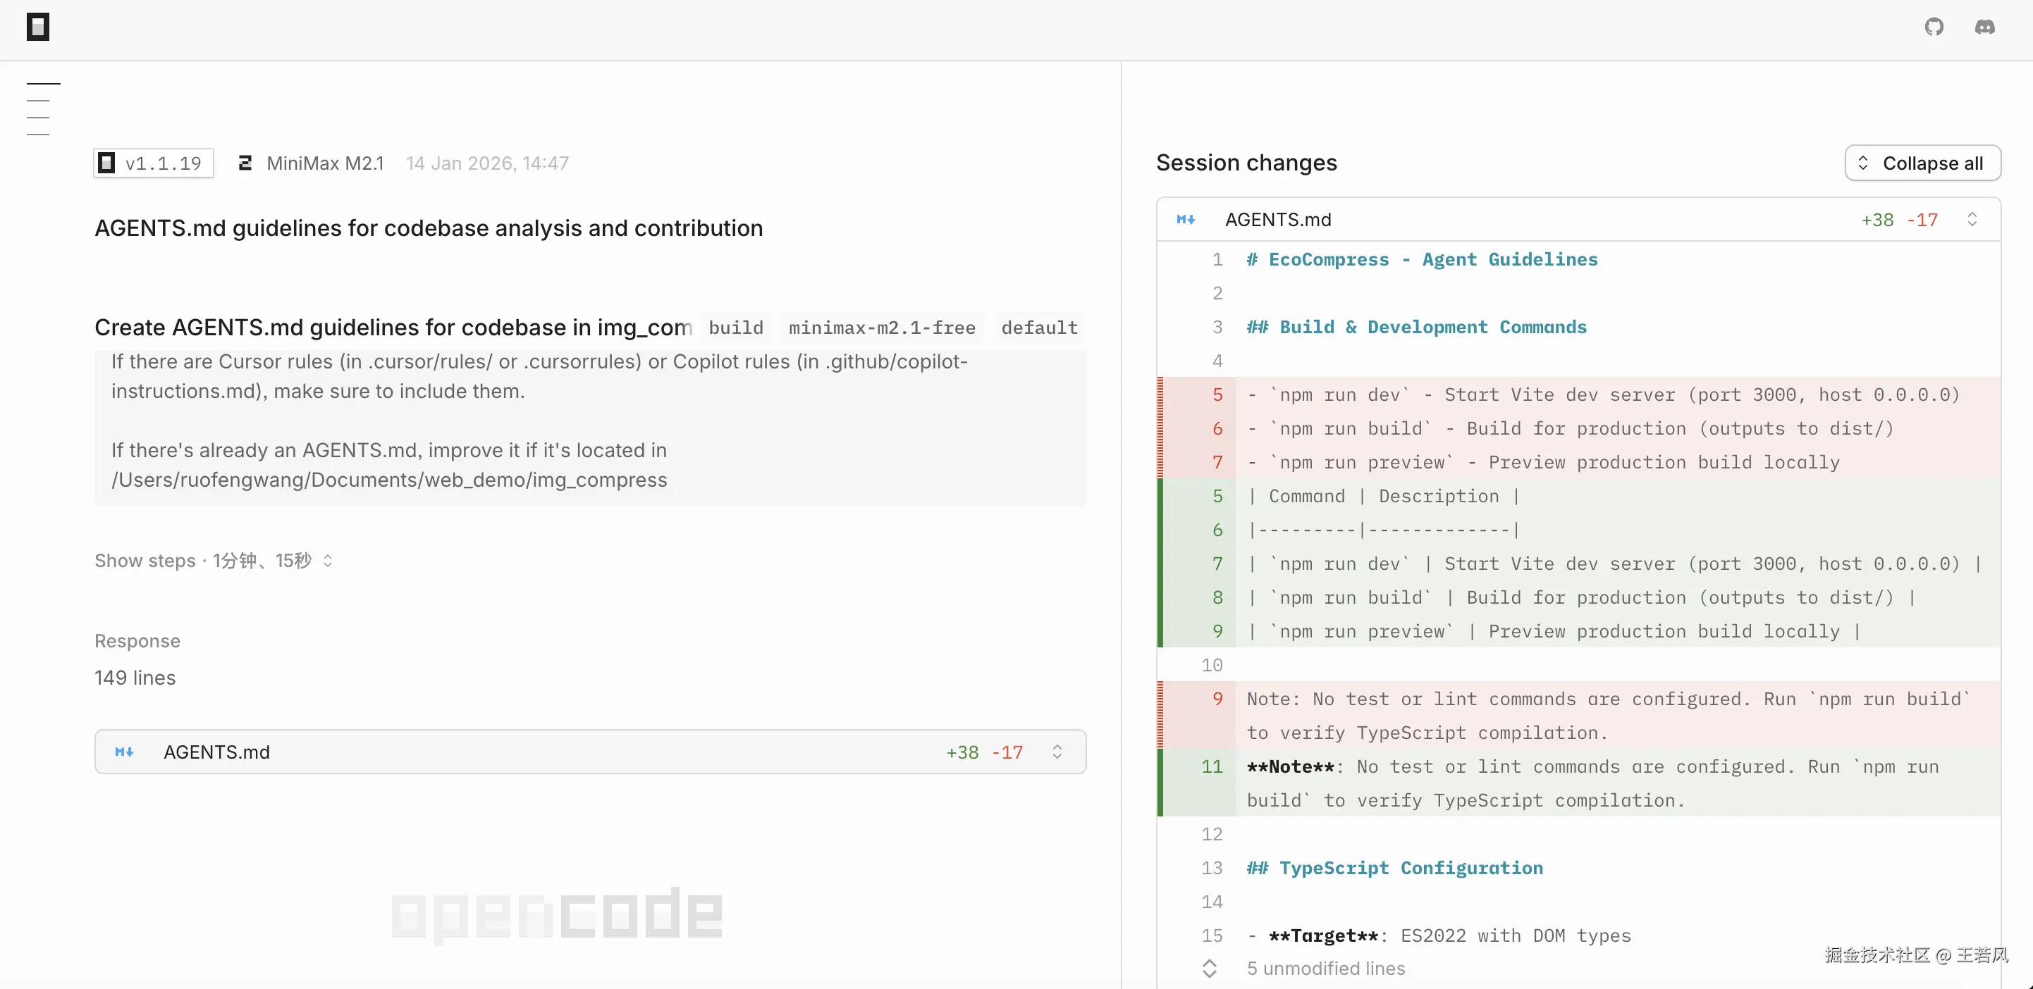The height and width of the screenshot is (989, 2033).
Task: Open the Discord icon link
Action: pos(1984,27)
